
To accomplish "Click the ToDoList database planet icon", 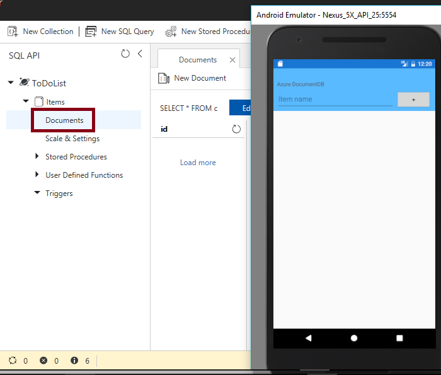I will pyautogui.click(x=24, y=82).
